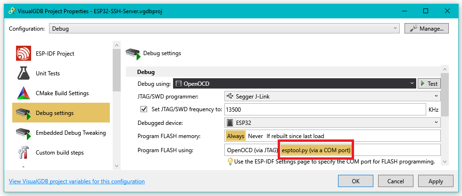Uncheck Set JTAG/SWD frequency checkbox
This screenshot has height=196, width=462.
[144, 109]
